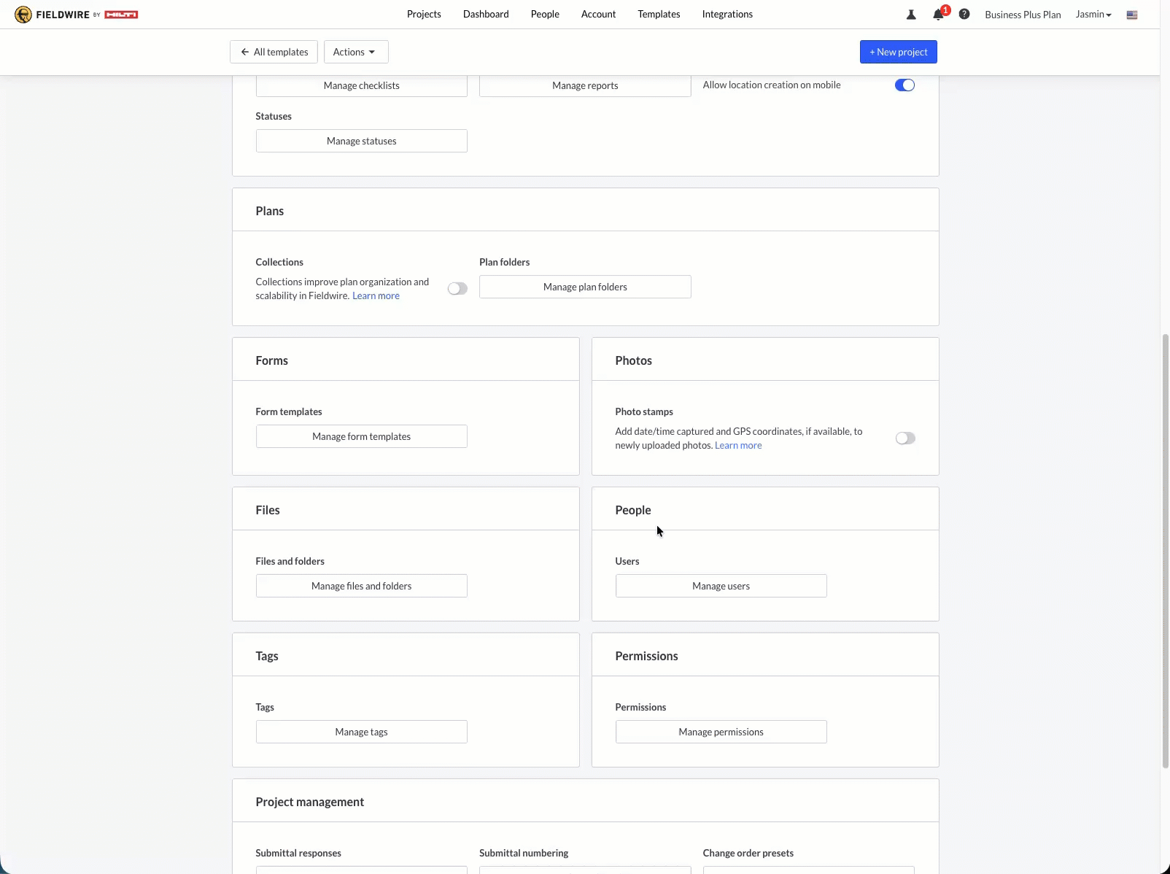Click the Hilti brand logo
The image size is (1170, 874).
click(121, 15)
